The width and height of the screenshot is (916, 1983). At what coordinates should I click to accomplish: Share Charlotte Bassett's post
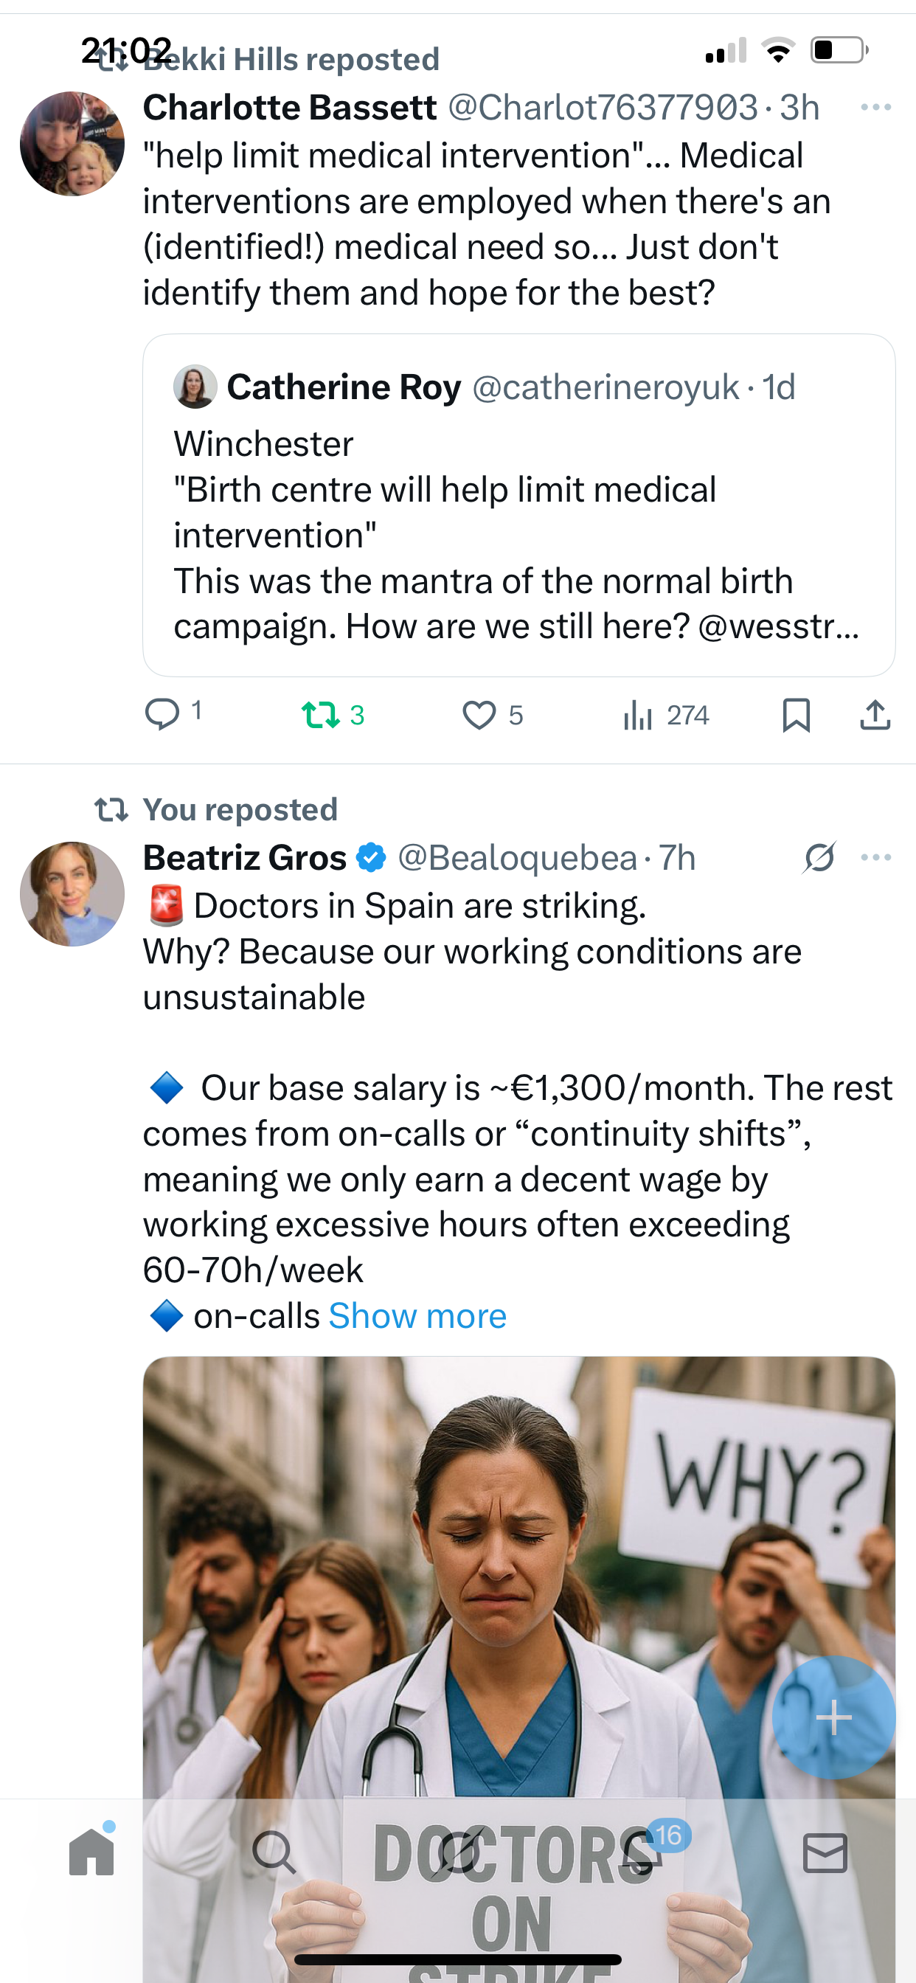tap(875, 714)
